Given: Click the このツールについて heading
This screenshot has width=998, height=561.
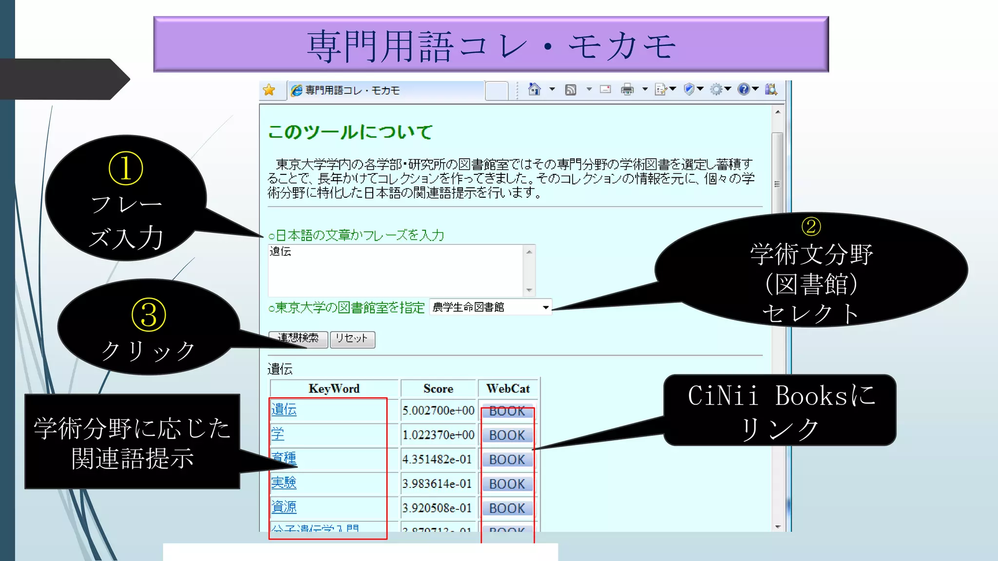Looking at the screenshot, I should click(350, 132).
